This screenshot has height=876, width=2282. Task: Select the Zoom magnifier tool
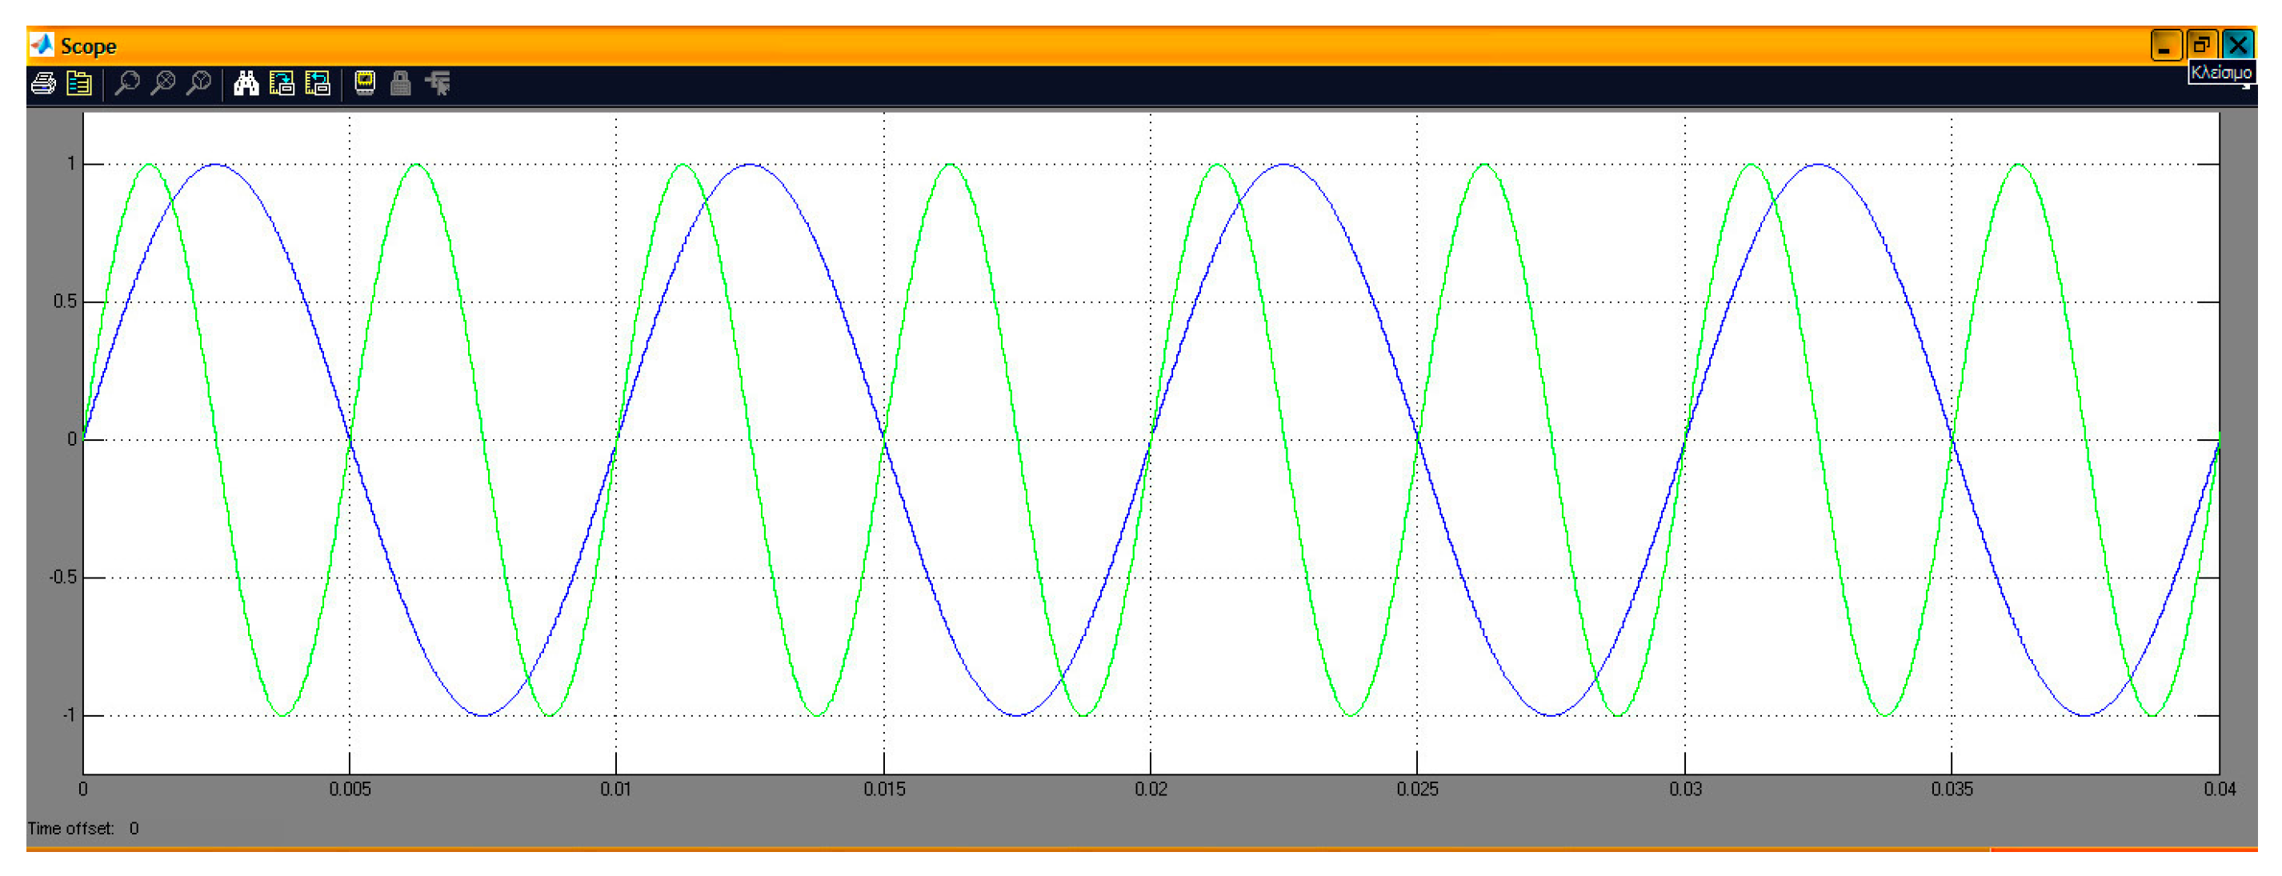[127, 84]
